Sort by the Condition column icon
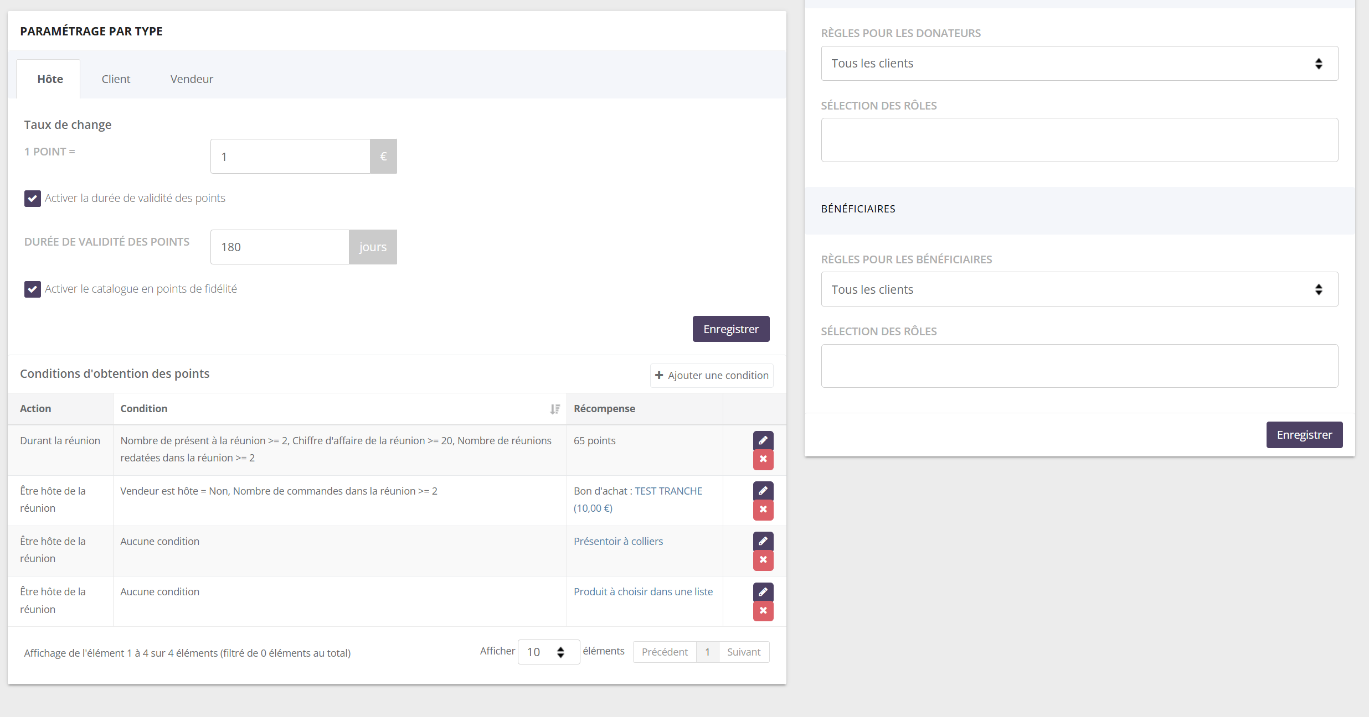Screen dimensions: 1369x717 coord(555,409)
